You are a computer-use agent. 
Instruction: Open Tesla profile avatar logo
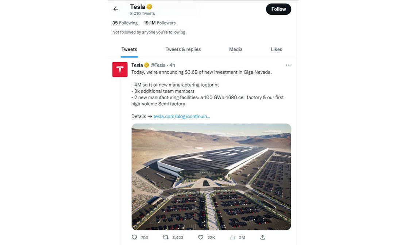coord(120,69)
